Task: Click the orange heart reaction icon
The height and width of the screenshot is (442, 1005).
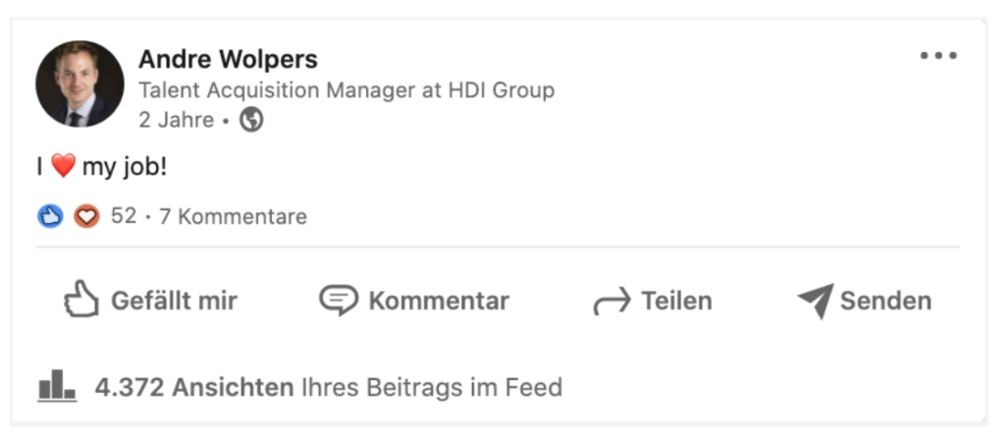Action: (x=86, y=216)
